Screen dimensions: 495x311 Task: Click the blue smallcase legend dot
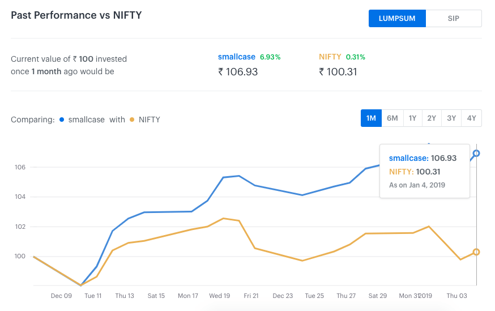coord(62,120)
